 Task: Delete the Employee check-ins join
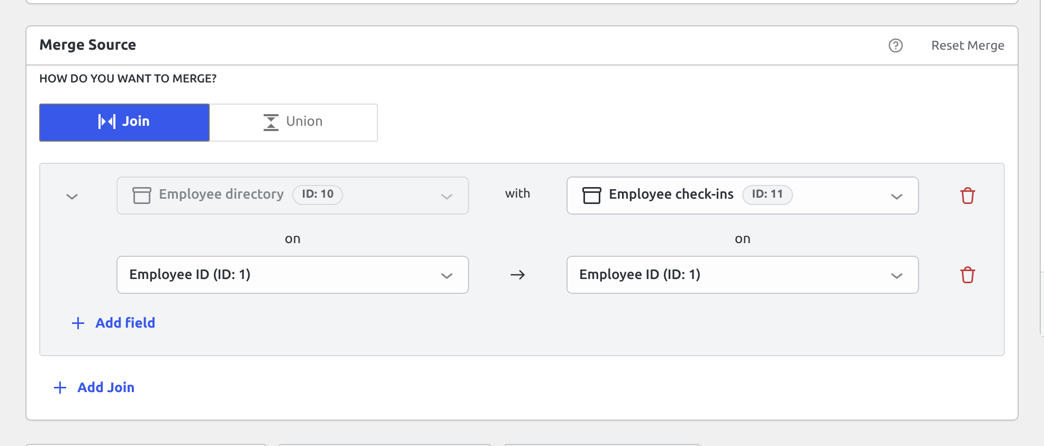tap(968, 196)
